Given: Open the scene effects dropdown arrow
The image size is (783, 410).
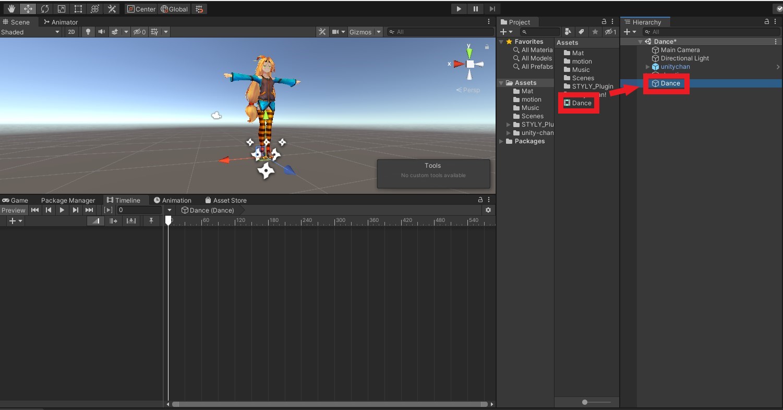Looking at the screenshot, I should [x=126, y=32].
